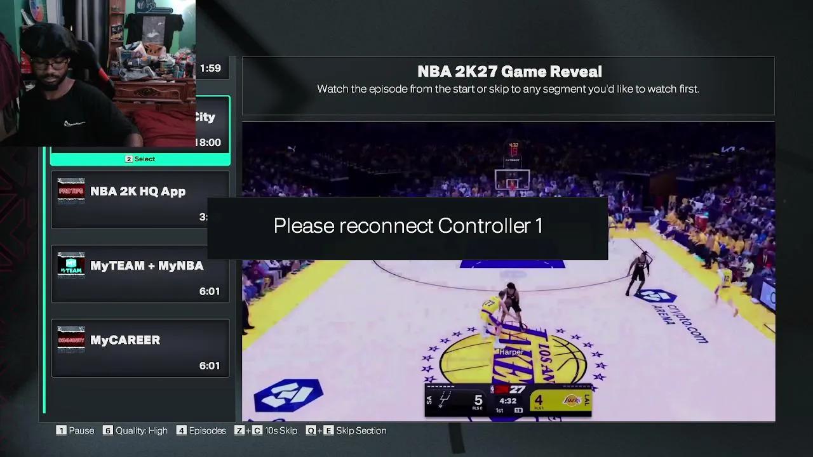Open the Episodes list
Image resolution: width=813 pixels, height=457 pixels.
click(201, 430)
